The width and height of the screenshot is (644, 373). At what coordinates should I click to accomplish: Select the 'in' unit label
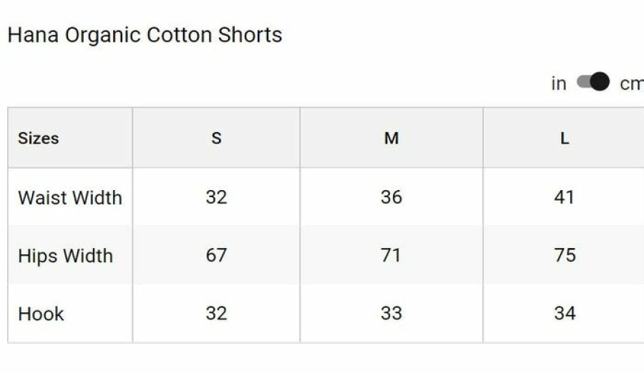(x=559, y=84)
